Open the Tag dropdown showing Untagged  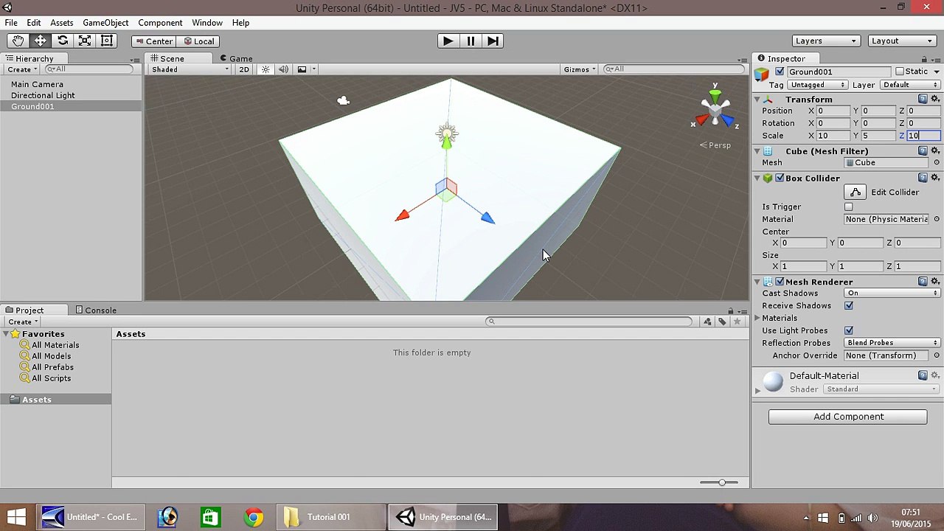click(818, 85)
